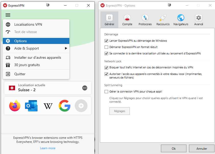Choose 30 jours gratuits menu item
This screenshot has height=154, width=215.
pos(36,65)
